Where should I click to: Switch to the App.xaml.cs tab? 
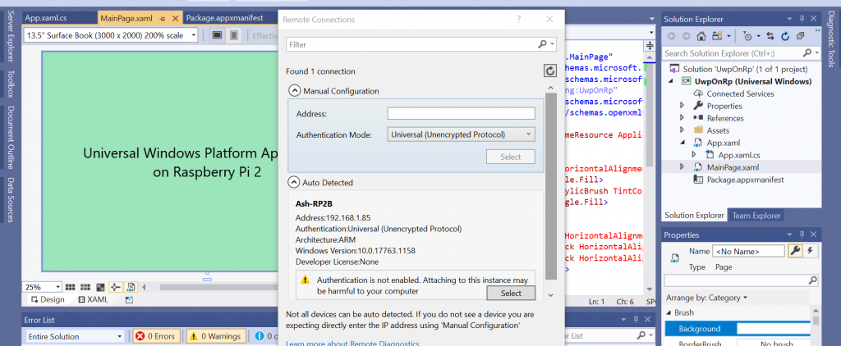pyautogui.click(x=47, y=18)
